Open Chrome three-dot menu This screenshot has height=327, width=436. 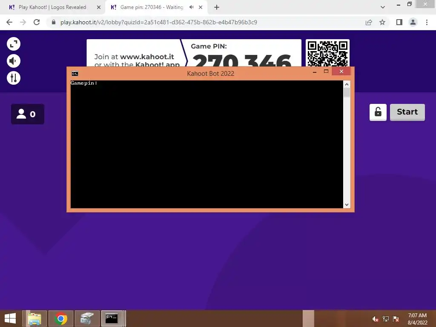coord(427,22)
